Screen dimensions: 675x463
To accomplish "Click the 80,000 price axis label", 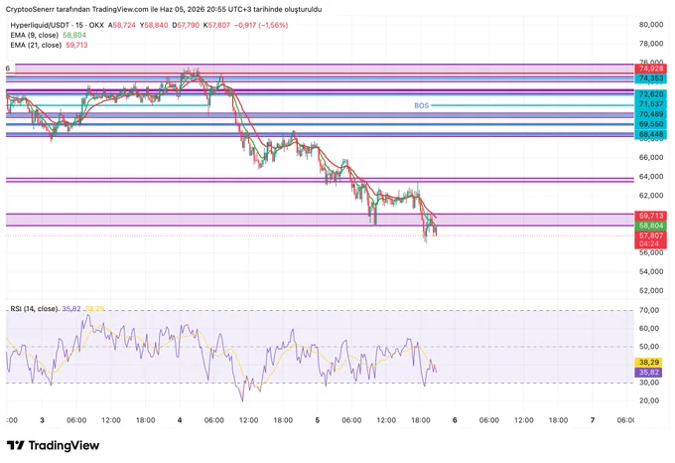I will (x=651, y=25).
